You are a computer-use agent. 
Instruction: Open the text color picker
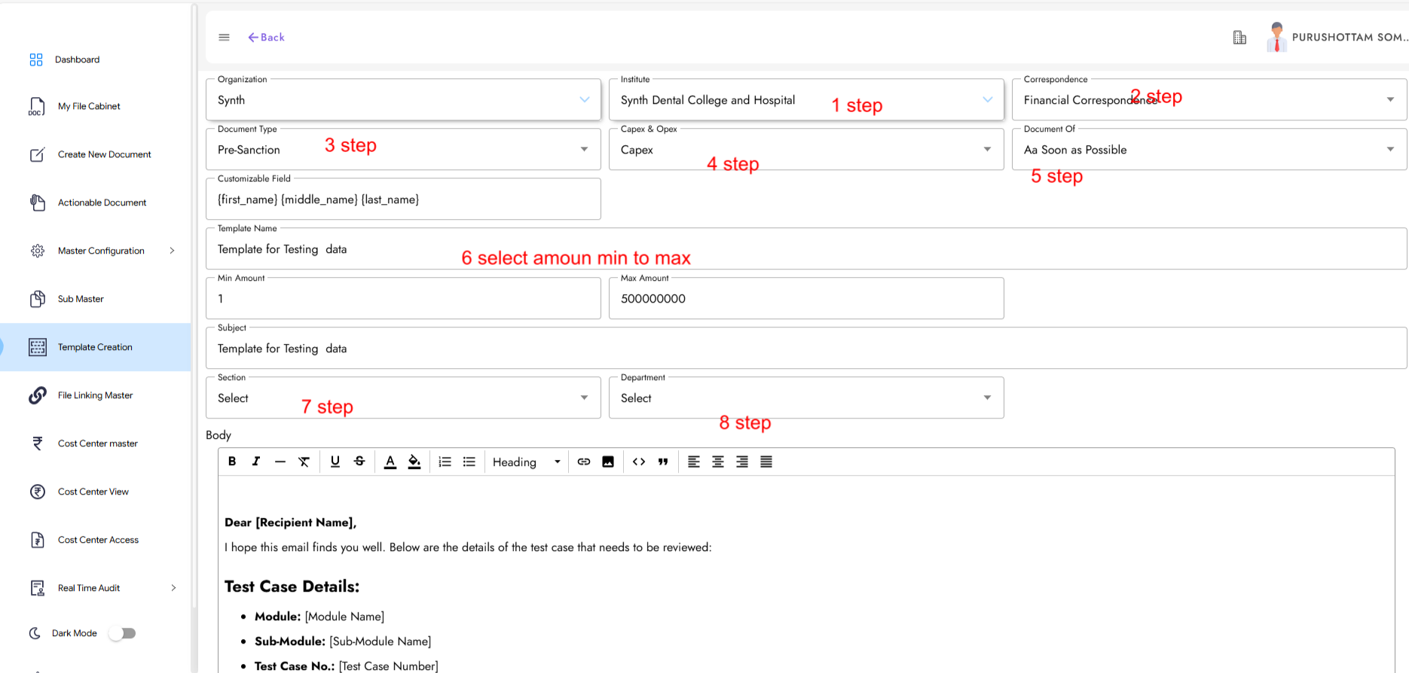[390, 461]
